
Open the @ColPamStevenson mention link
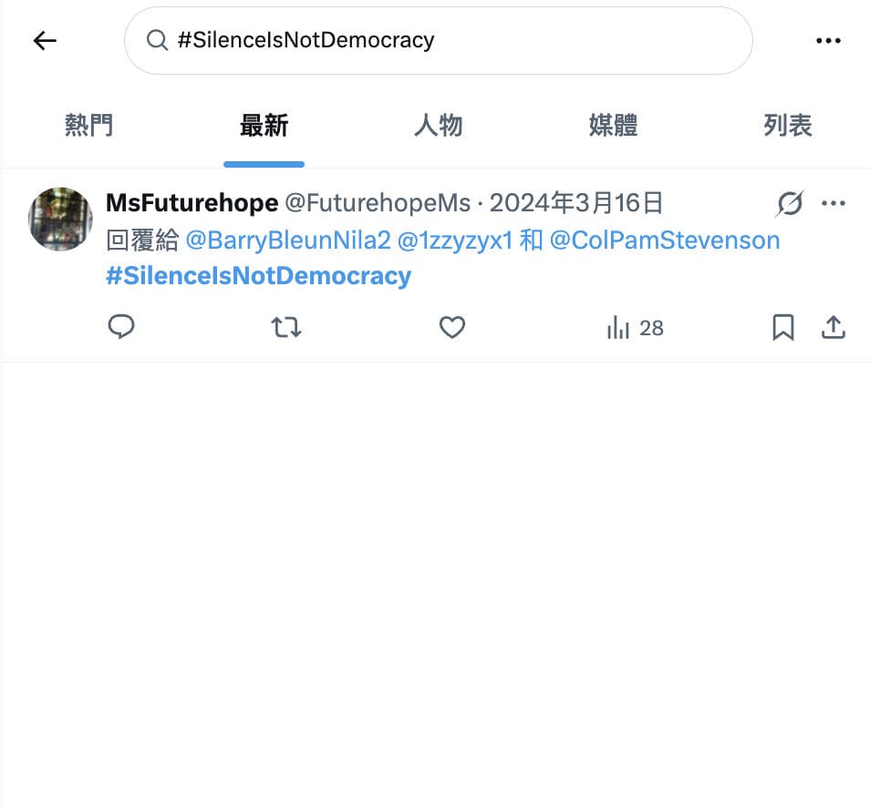pyautogui.click(x=665, y=241)
